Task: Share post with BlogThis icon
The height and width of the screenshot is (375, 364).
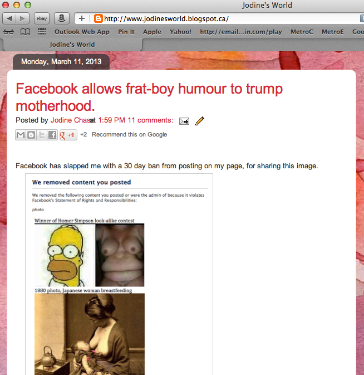Action: pos(31,135)
